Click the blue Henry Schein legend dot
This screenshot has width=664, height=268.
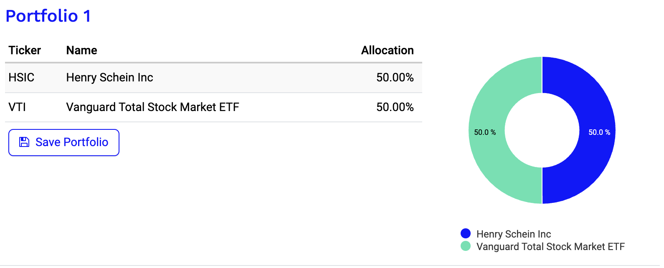tap(465, 234)
